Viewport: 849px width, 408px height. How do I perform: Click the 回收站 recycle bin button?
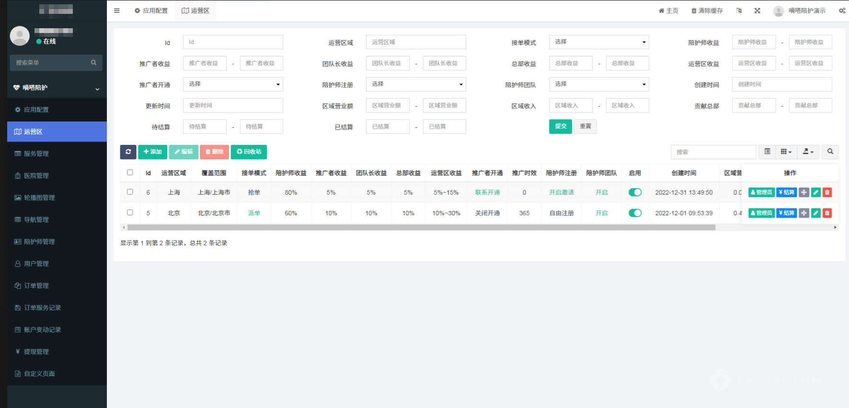click(249, 152)
